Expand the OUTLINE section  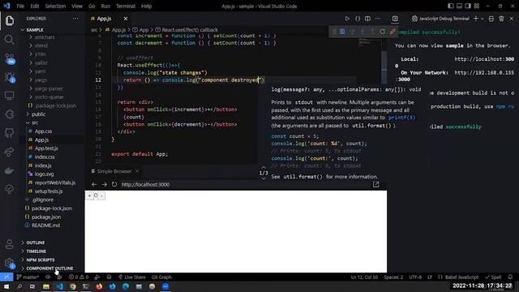click(36, 243)
